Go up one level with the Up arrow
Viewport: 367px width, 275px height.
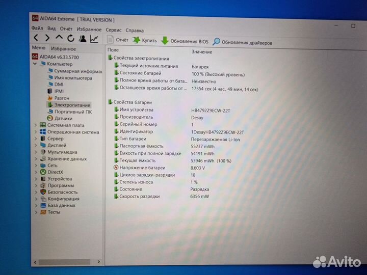coord(59,39)
